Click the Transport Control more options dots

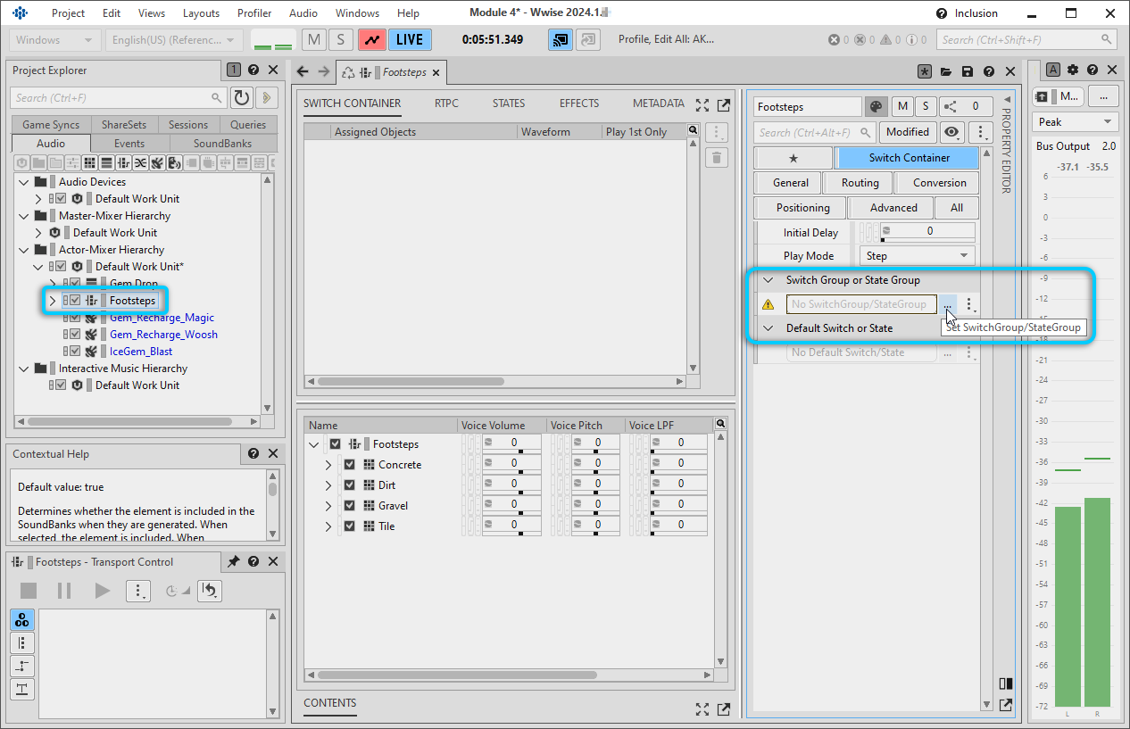pyautogui.click(x=137, y=591)
